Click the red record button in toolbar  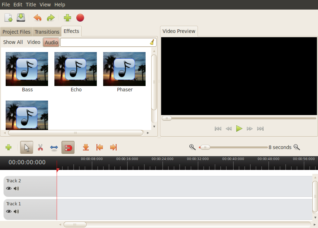[80, 18]
